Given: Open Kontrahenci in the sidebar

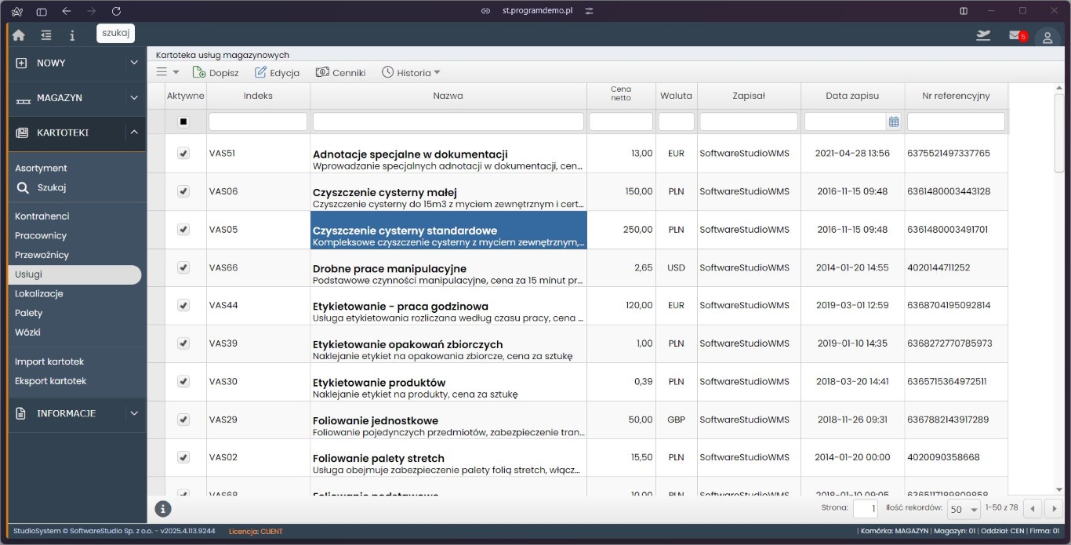Looking at the screenshot, I should (x=42, y=216).
